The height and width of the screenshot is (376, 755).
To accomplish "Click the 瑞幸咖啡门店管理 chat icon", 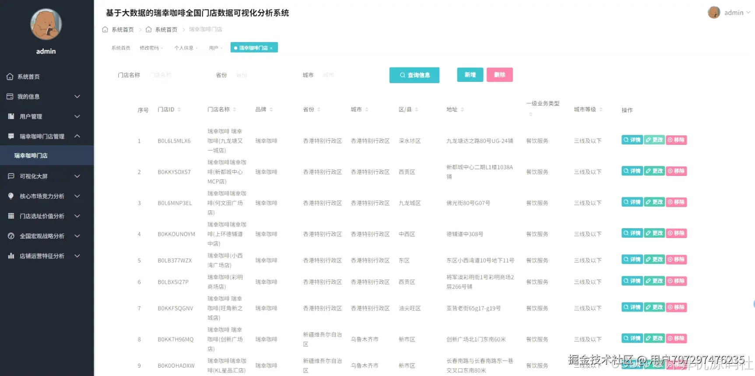I will tap(11, 136).
